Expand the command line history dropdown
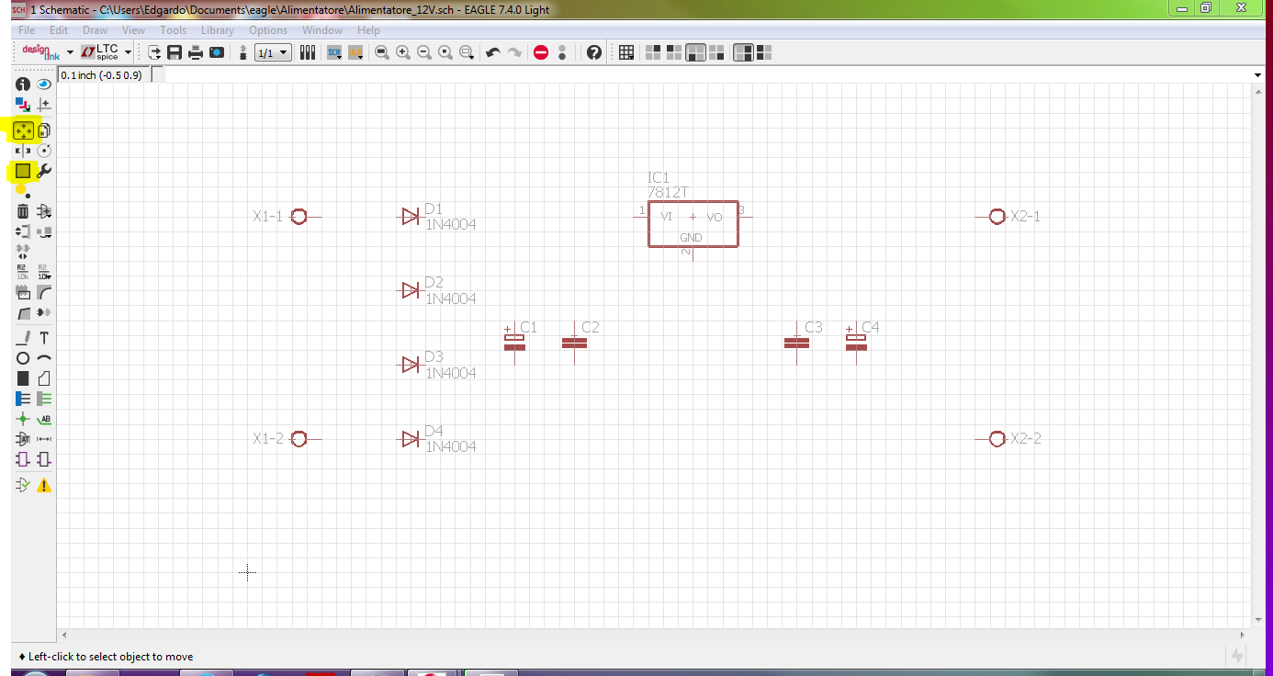 point(1258,74)
